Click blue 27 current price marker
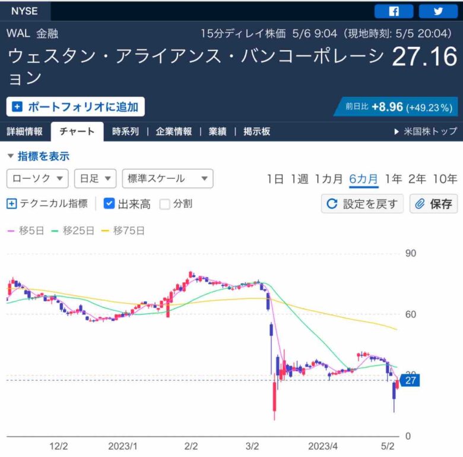The height and width of the screenshot is (457, 463). coord(410,380)
